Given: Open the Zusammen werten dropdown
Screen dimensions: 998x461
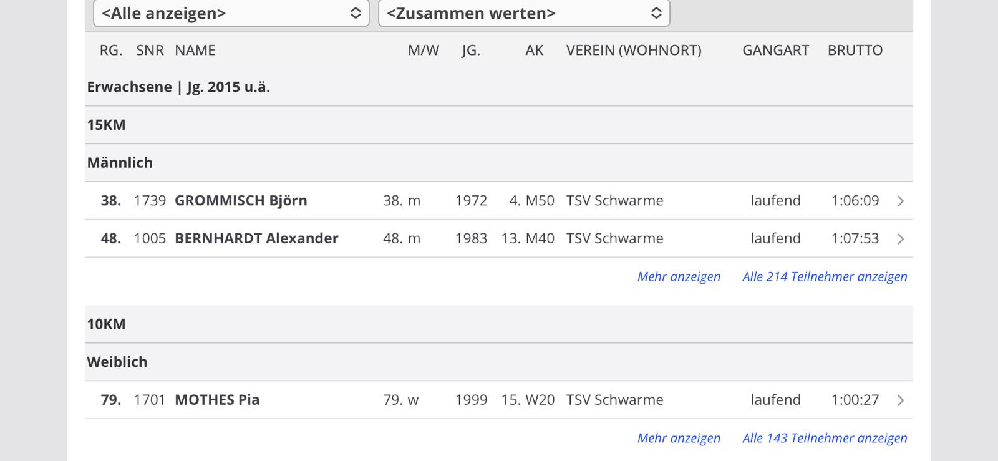Looking at the screenshot, I should [x=524, y=13].
